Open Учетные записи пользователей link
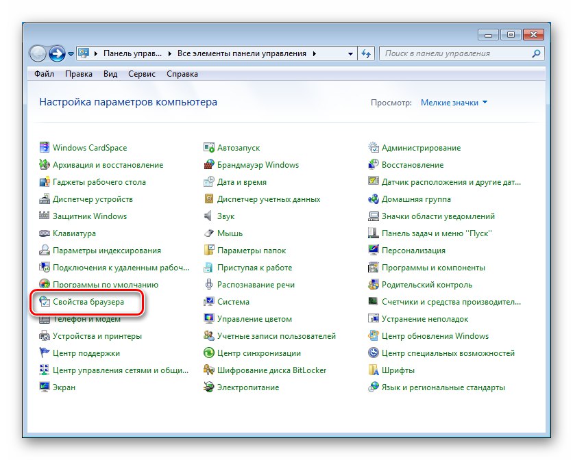The width and height of the screenshot is (573, 460). (x=276, y=336)
